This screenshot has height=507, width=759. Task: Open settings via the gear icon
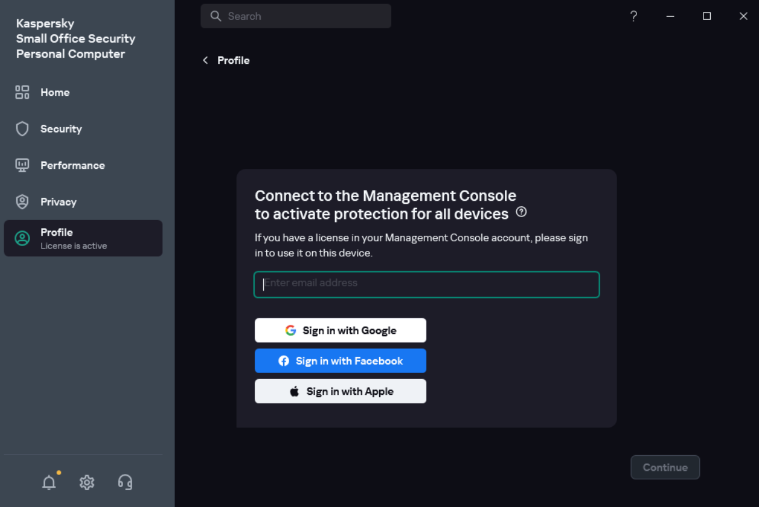87,482
